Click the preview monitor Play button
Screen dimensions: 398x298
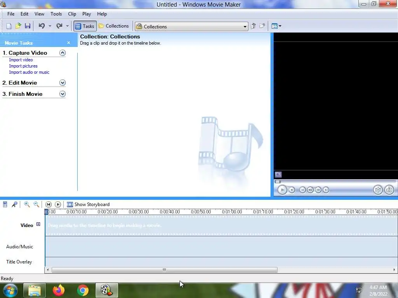point(282,190)
